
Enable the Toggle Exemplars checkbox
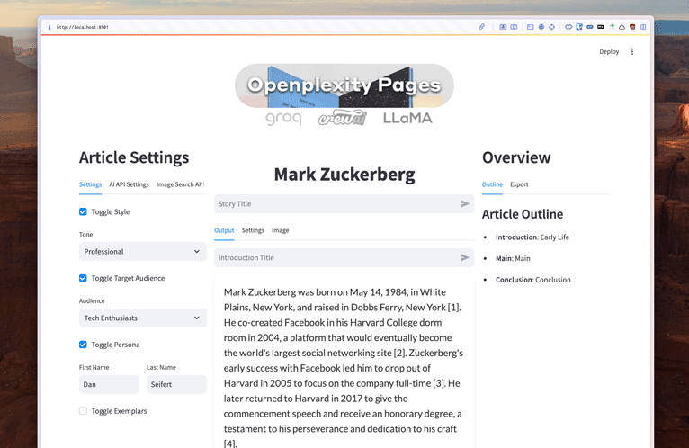pos(83,410)
